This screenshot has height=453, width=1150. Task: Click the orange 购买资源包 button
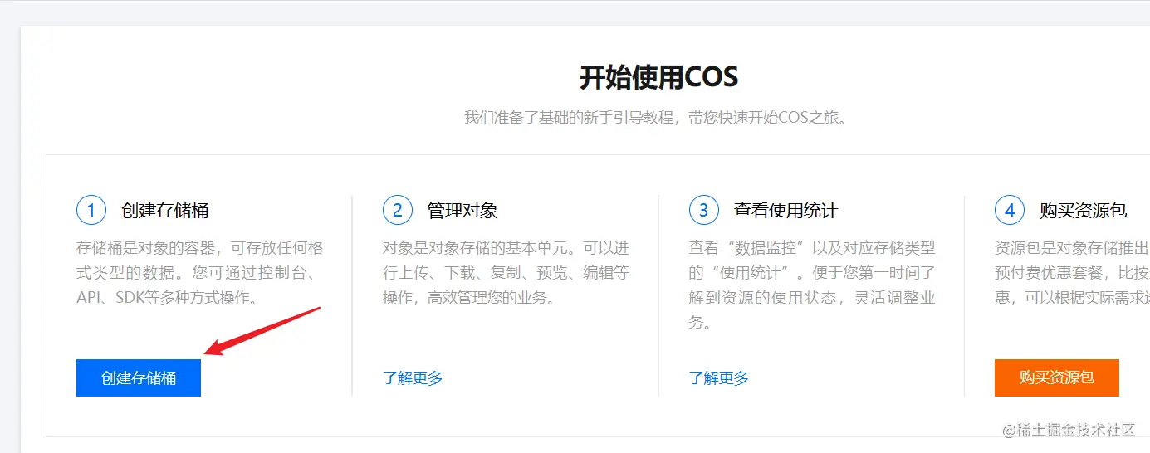click(x=1057, y=377)
